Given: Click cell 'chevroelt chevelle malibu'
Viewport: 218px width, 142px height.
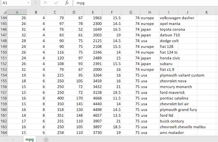Looking at the screenshot, I should click(x=182, y=127).
